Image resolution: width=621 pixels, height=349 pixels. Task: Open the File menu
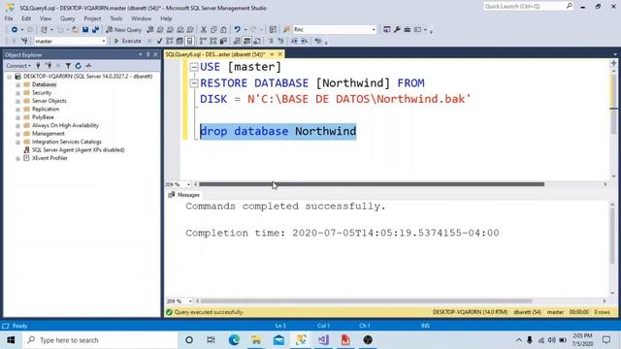pyautogui.click(x=9, y=18)
